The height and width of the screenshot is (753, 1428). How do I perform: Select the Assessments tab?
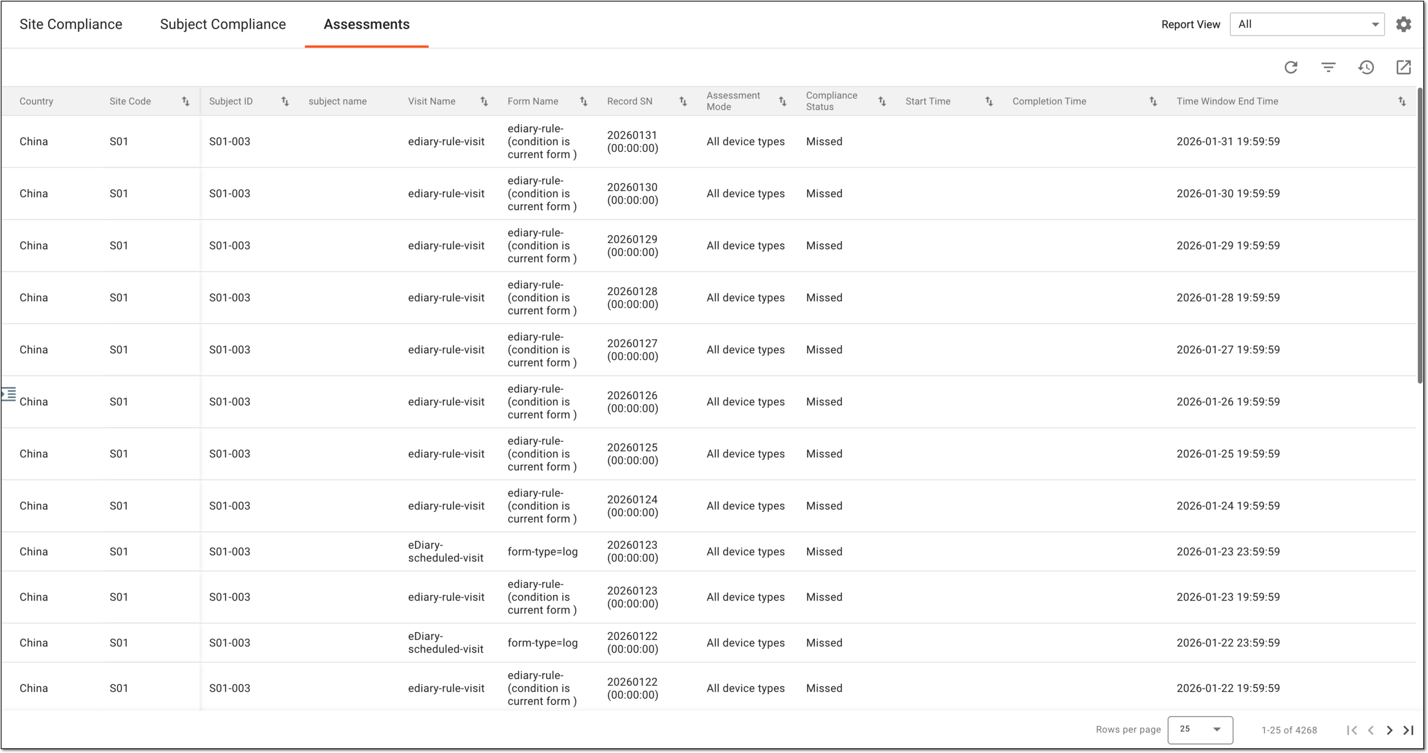(x=367, y=25)
